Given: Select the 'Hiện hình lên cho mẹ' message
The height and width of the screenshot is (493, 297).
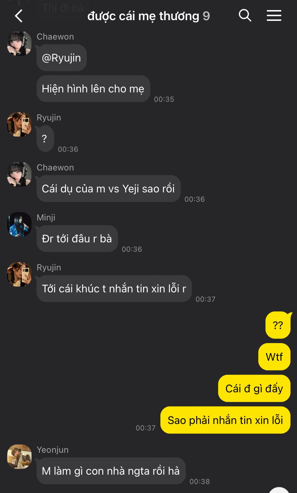Looking at the screenshot, I should tap(93, 89).
